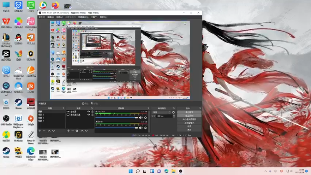Show hidden icons chevron in system tray
The width and height of the screenshot is (311, 175).
266,171
